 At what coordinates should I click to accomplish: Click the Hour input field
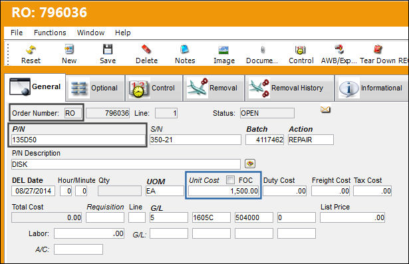tap(66, 191)
